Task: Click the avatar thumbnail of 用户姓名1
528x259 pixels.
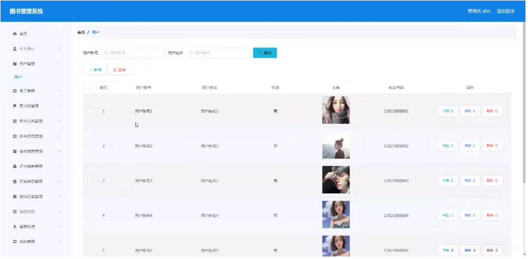Action: 336,110
